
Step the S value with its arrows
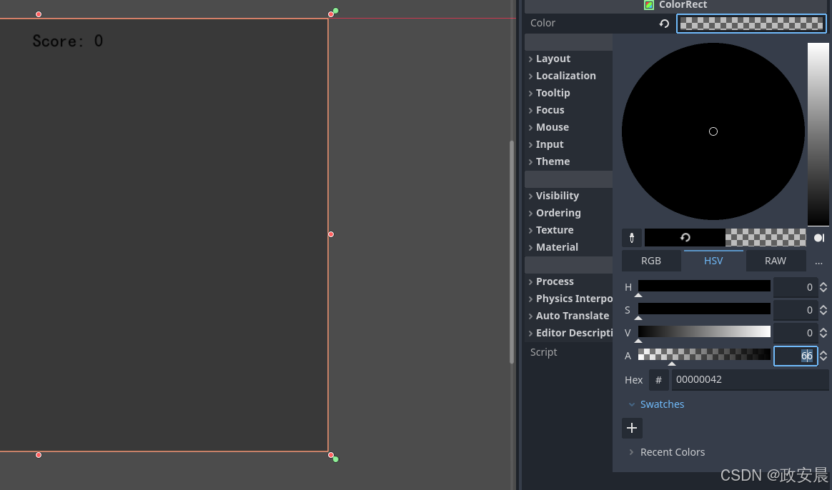coord(823,310)
